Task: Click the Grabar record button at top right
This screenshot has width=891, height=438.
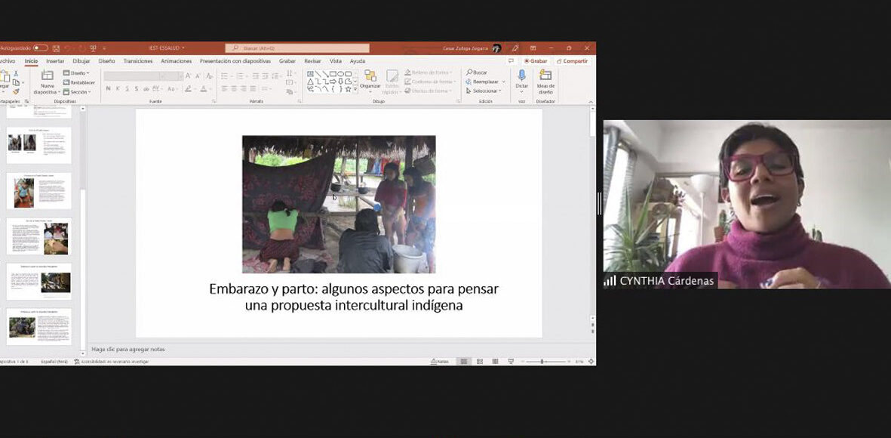Action: [x=536, y=61]
